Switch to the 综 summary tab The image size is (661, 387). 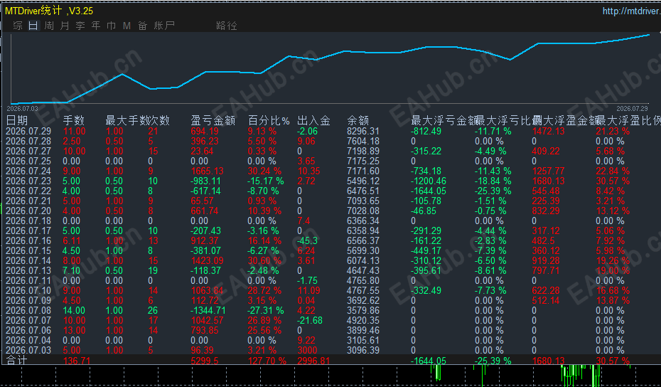point(18,26)
